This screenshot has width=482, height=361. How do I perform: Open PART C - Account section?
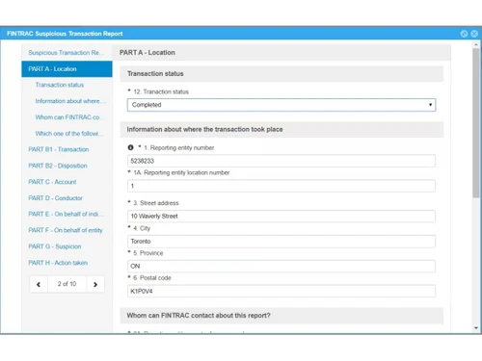[52, 182]
